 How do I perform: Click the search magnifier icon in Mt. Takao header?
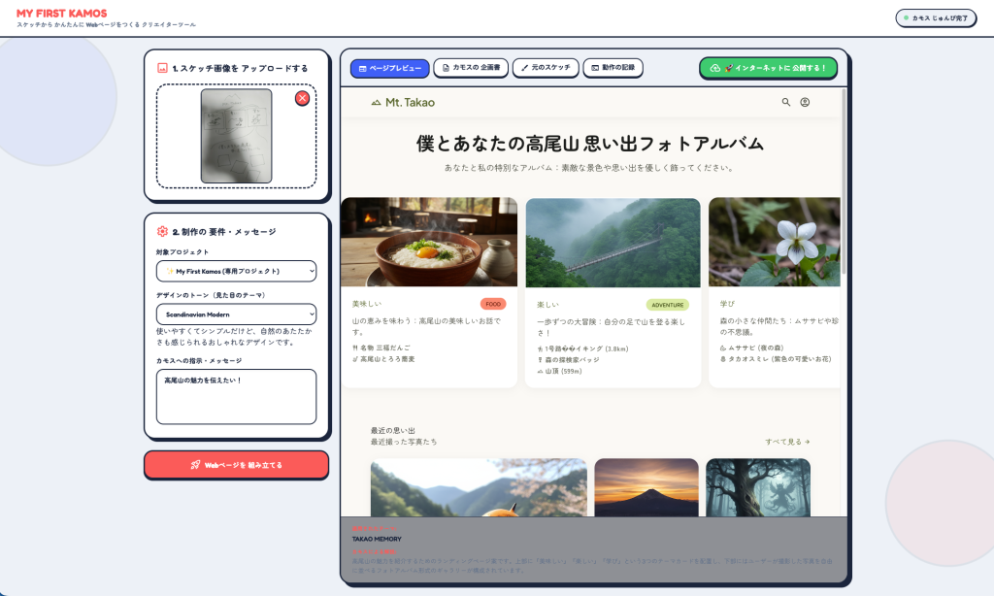click(786, 102)
